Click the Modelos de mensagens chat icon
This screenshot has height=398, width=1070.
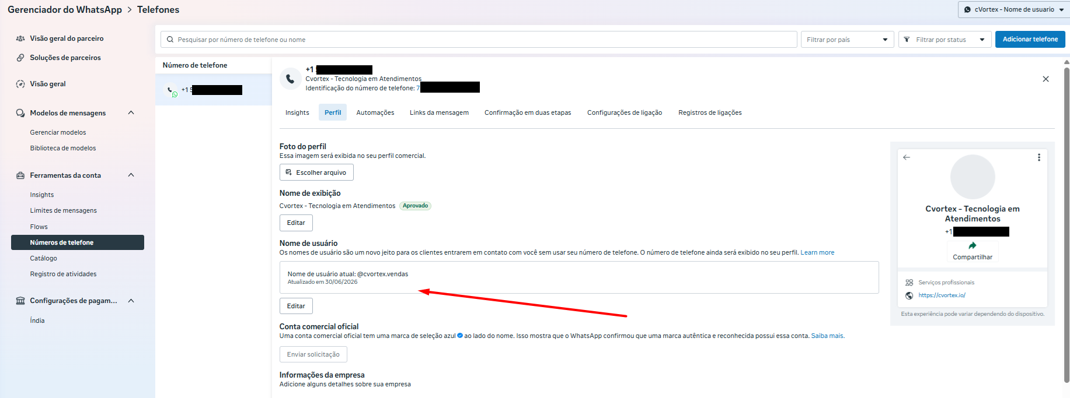[x=20, y=113]
